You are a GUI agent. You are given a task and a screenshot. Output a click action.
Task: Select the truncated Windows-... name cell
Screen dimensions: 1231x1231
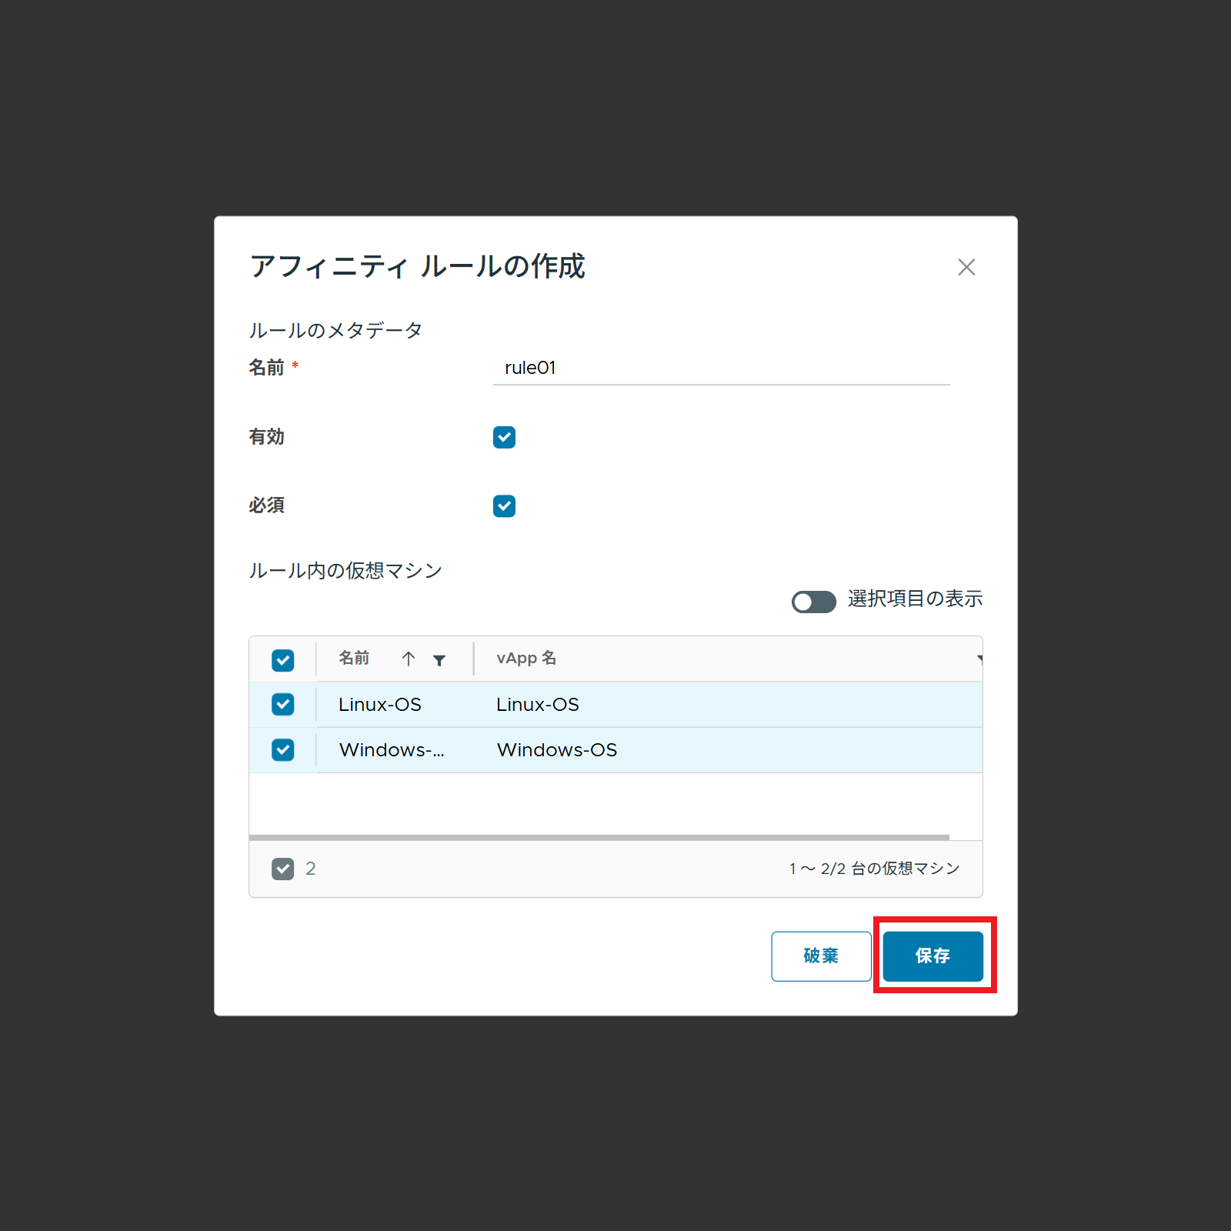click(x=392, y=750)
